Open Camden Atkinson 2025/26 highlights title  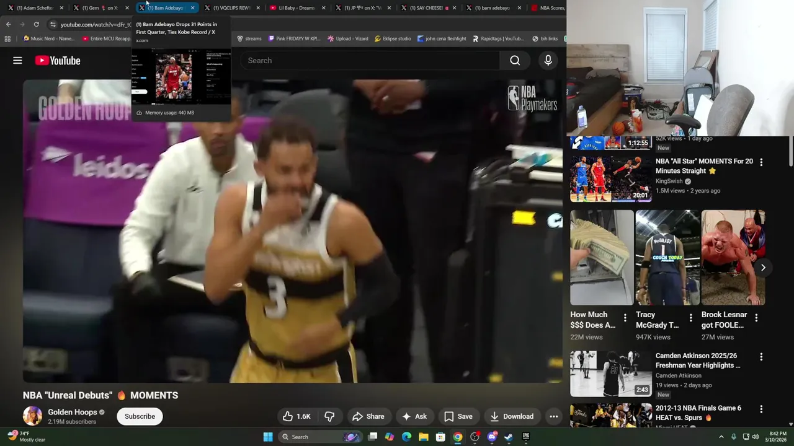[x=698, y=361]
